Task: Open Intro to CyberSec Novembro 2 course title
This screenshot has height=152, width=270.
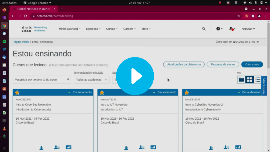Action: click(204, 104)
